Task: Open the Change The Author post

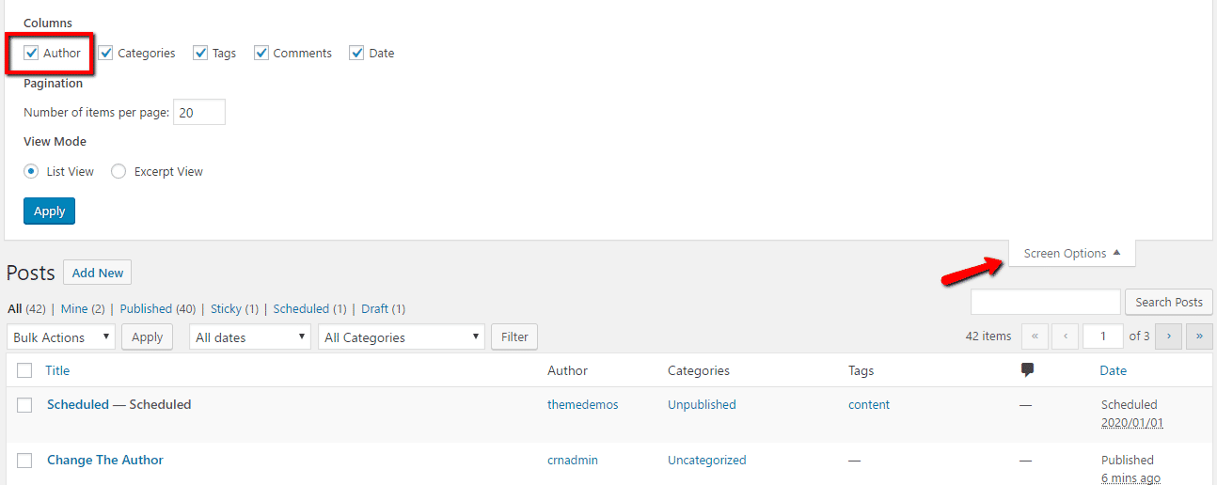Action: pos(105,461)
